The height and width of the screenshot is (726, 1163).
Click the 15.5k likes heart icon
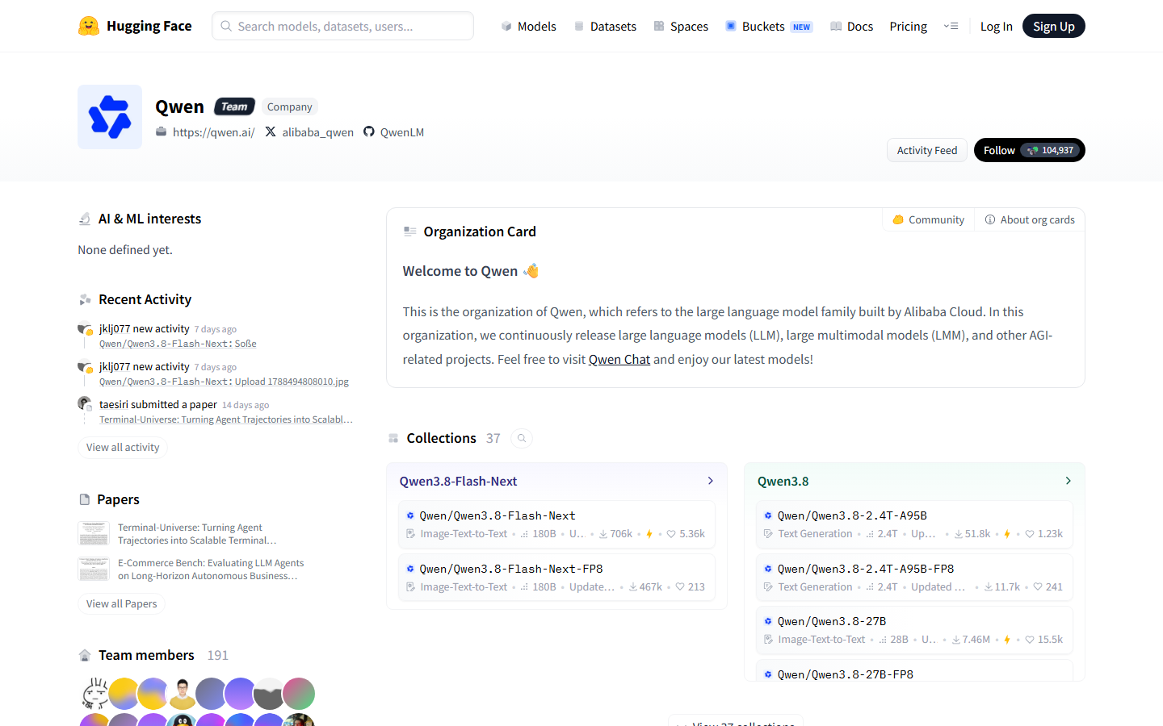[1030, 640]
